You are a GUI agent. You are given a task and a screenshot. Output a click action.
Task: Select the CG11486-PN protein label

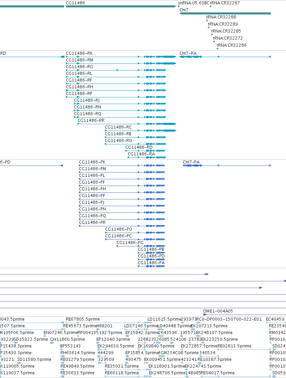click(x=92, y=209)
